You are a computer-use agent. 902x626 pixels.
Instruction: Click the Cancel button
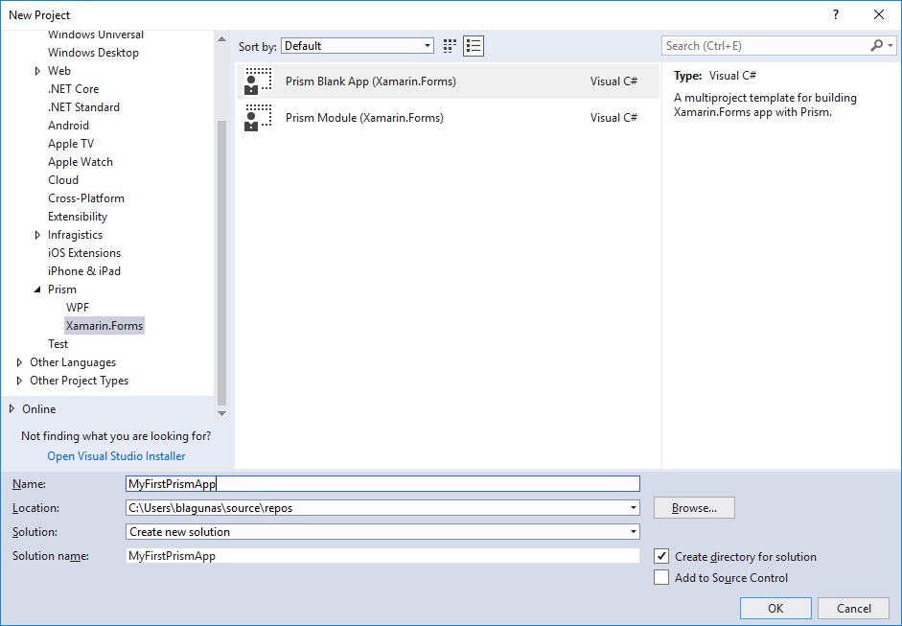pyautogui.click(x=854, y=608)
